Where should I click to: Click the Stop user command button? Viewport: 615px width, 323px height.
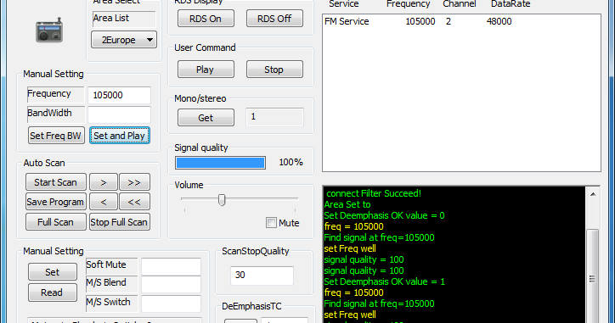tap(274, 70)
